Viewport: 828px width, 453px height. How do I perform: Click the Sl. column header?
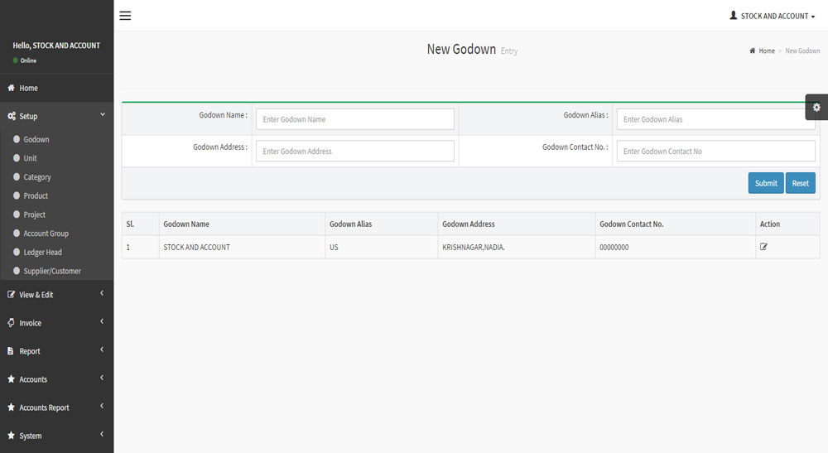[x=141, y=224]
